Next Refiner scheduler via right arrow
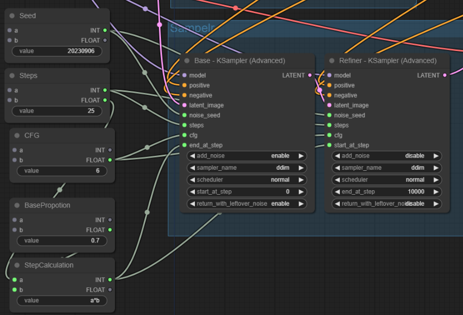 click(x=436, y=180)
